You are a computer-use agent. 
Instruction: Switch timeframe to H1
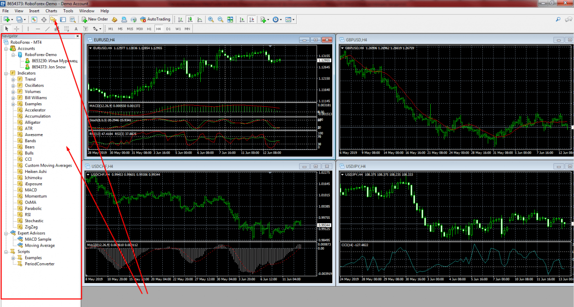[x=149, y=29]
